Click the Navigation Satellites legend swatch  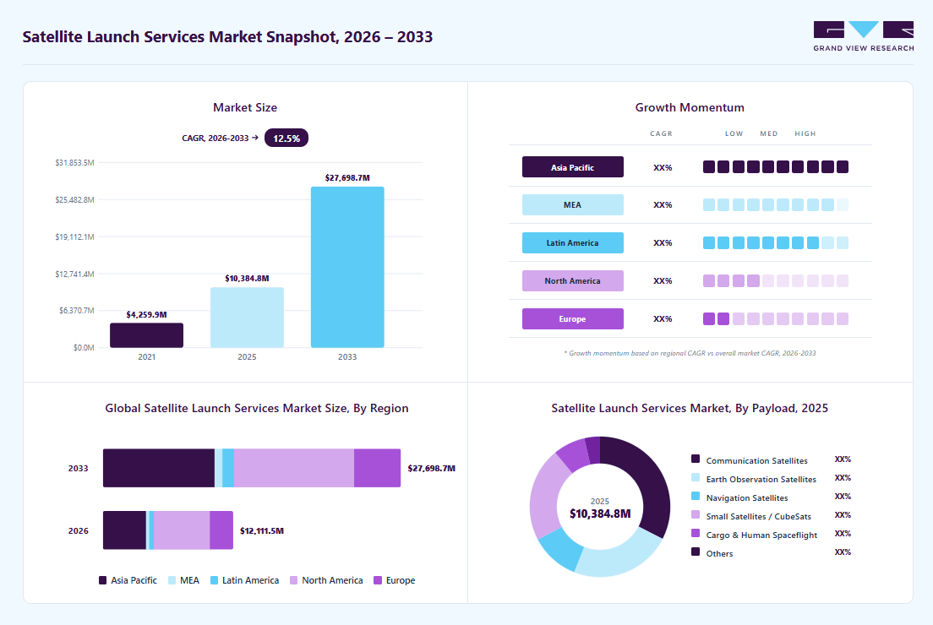pos(695,496)
